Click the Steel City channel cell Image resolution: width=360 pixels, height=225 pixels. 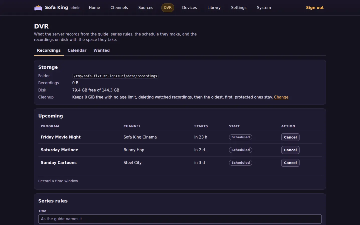coord(132,163)
